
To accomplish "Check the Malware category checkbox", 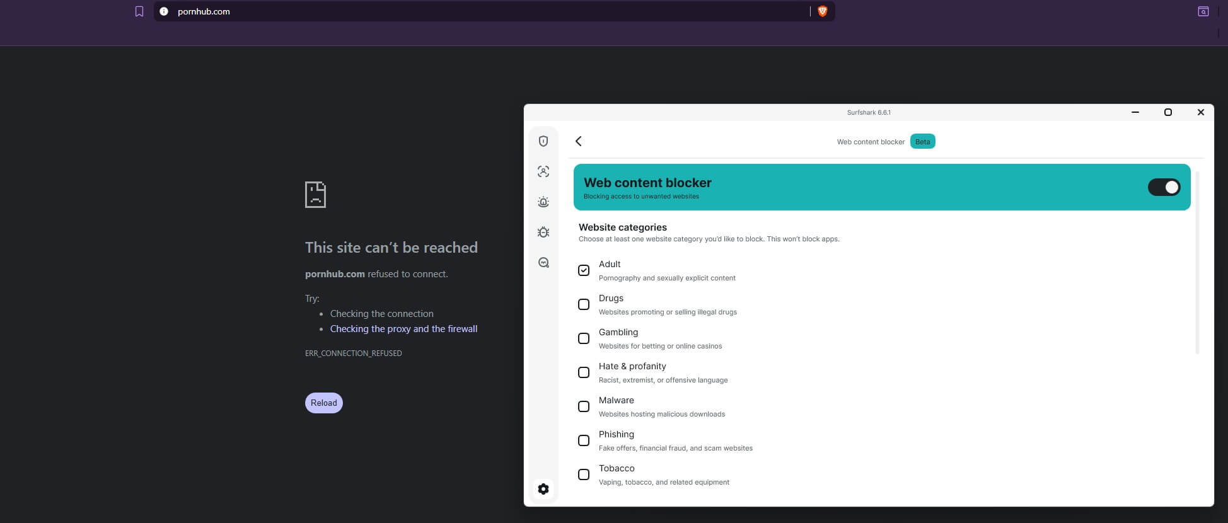I will (584, 406).
